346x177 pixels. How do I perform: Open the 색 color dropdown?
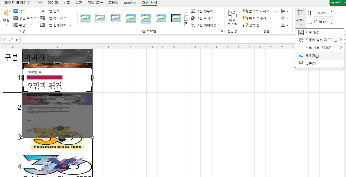click(x=19, y=11)
